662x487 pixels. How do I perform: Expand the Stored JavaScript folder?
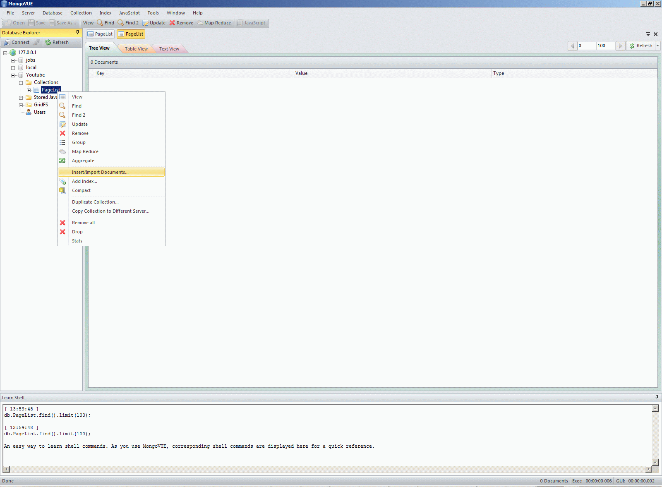(x=21, y=98)
